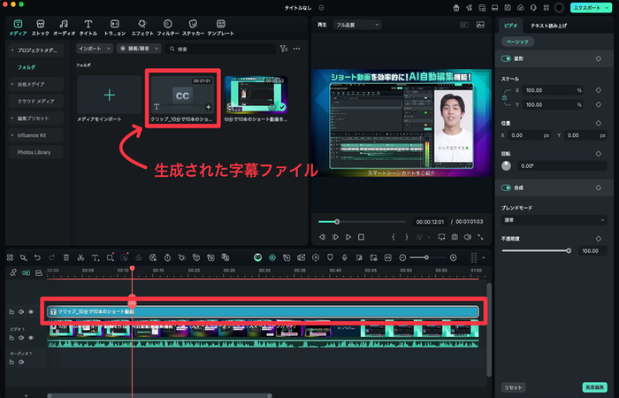Click the エクスポート button

[x=590, y=7]
